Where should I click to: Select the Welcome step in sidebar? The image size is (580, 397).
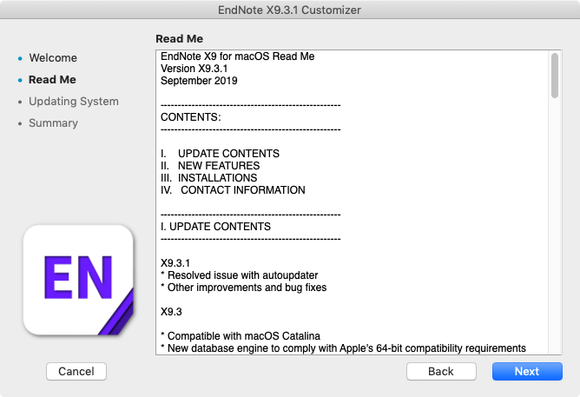tap(53, 58)
